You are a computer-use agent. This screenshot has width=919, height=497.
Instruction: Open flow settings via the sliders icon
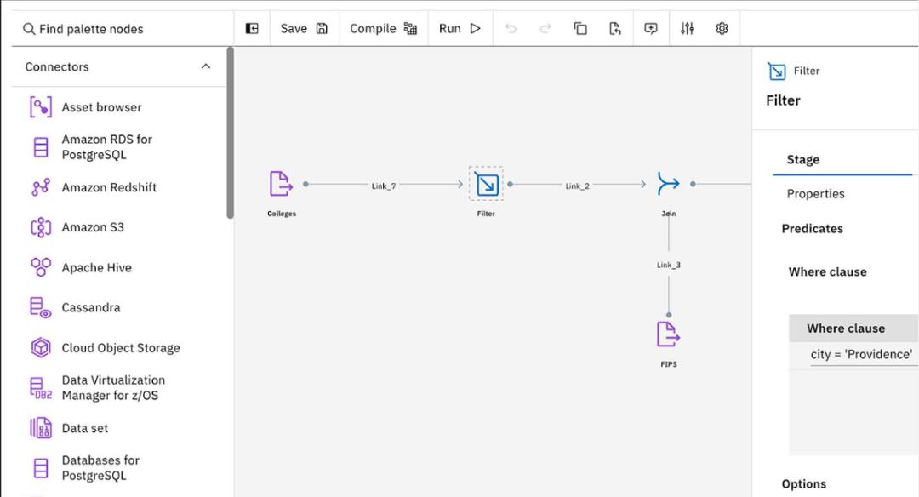[687, 28]
